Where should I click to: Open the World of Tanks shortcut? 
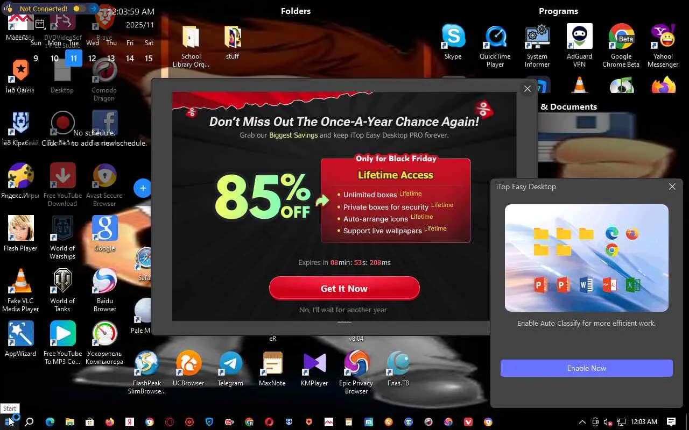[x=62, y=290]
